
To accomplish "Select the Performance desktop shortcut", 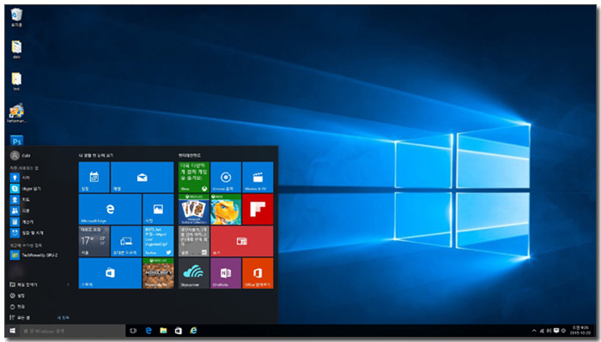I will click(16, 113).
